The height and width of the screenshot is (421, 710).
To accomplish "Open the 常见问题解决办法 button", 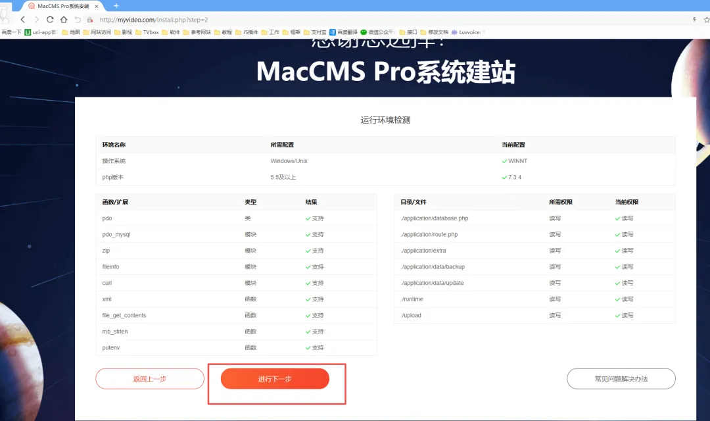I will click(x=621, y=379).
